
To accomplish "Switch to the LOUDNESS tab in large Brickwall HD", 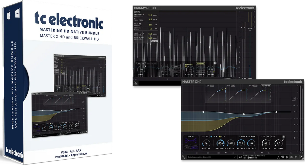I will point(151,63).
